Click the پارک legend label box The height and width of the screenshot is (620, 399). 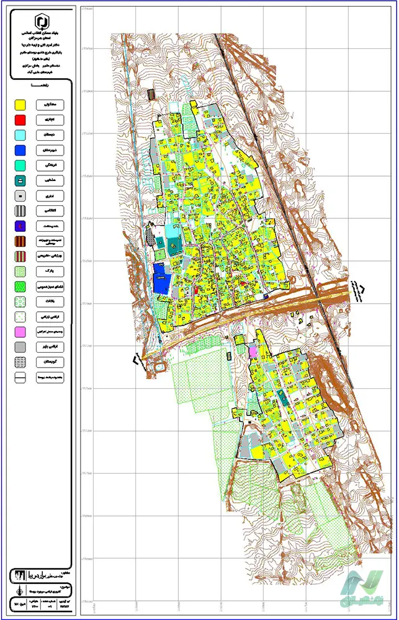(x=50, y=272)
